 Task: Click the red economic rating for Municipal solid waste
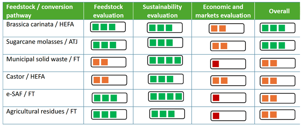[228, 64]
